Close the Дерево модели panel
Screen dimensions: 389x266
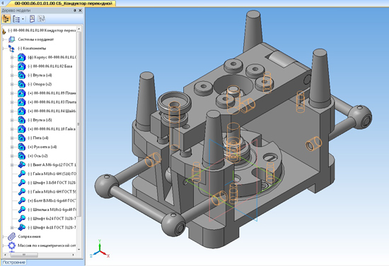[x=80, y=11]
